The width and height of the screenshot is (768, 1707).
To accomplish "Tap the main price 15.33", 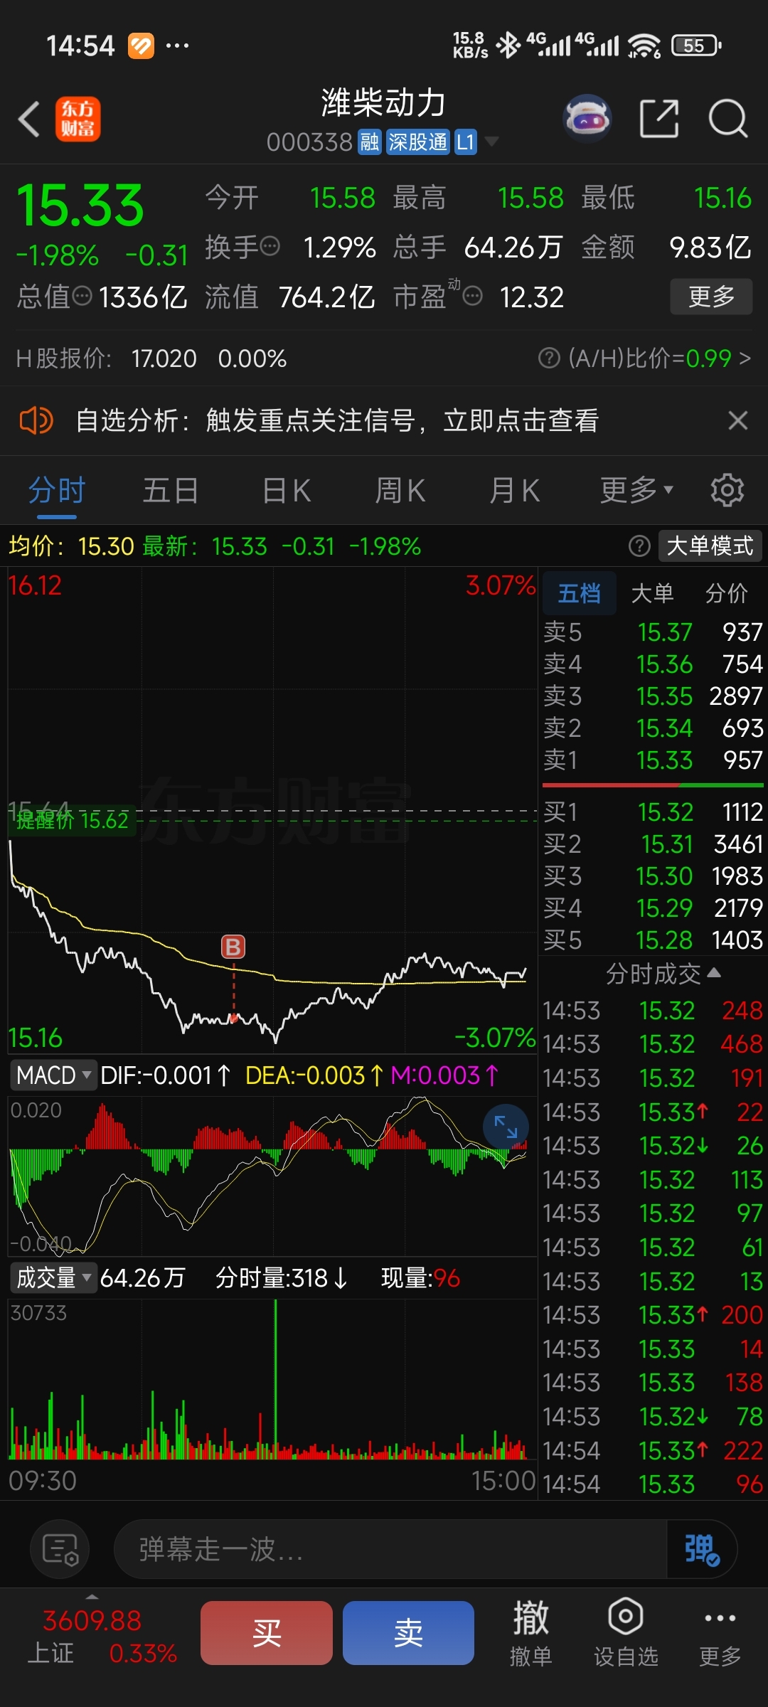I will click(80, 206).
